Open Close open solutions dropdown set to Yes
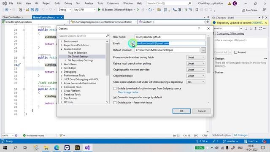This screenshot has width=270, height=152. point(196,82)
